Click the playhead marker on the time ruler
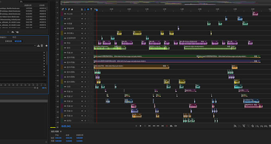This screenshot has width=271, height=144. 97,10
